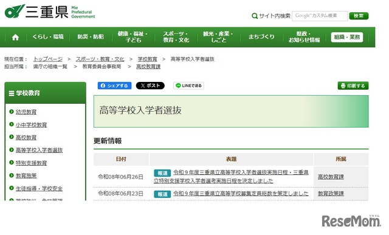Click the 表題 column header
Screen dimensions: 389x235
click(x=231, y=159)
